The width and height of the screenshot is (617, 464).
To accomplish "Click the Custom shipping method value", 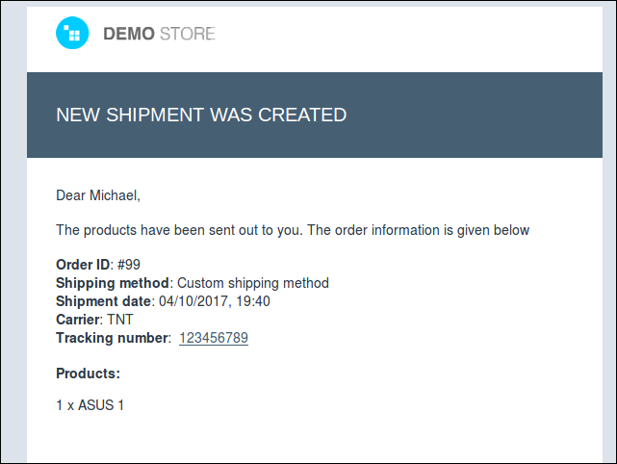I will pyautogui.click(x=253, y=283).
